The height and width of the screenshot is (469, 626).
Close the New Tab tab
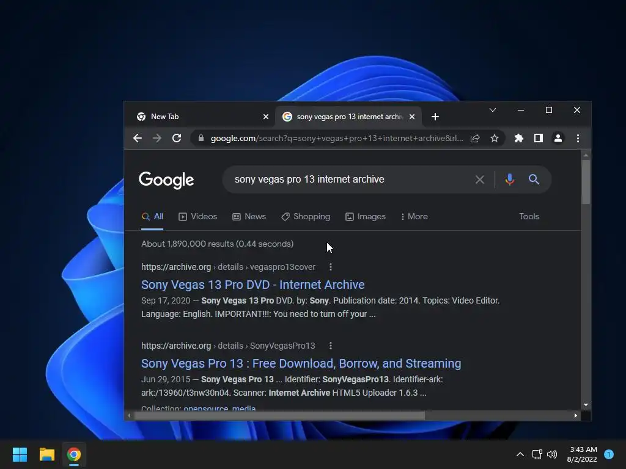(266, 117)
